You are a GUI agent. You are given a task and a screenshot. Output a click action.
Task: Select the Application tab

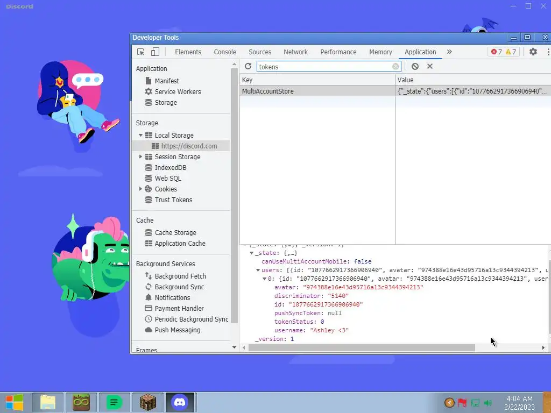(420, 52)
